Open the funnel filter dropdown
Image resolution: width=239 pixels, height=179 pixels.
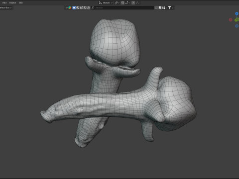pos(171,7)
